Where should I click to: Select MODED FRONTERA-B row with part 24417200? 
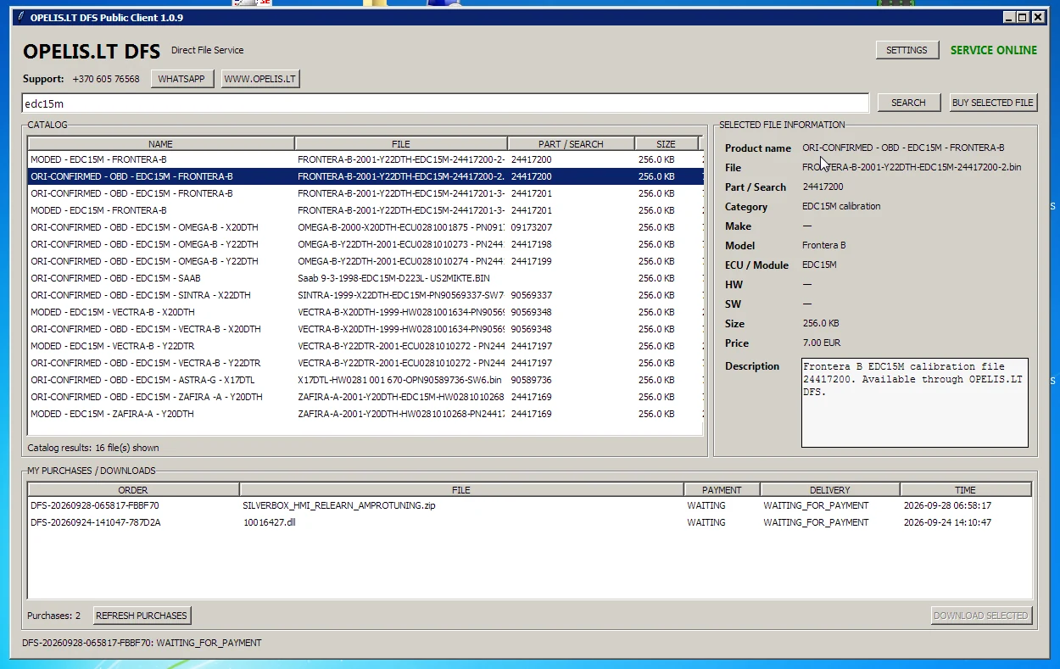[x=365, y=159]
